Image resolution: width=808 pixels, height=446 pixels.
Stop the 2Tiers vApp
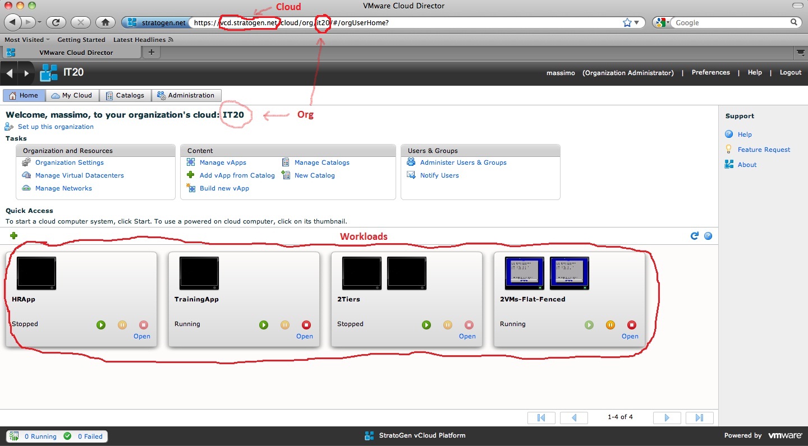click(469, 324)
